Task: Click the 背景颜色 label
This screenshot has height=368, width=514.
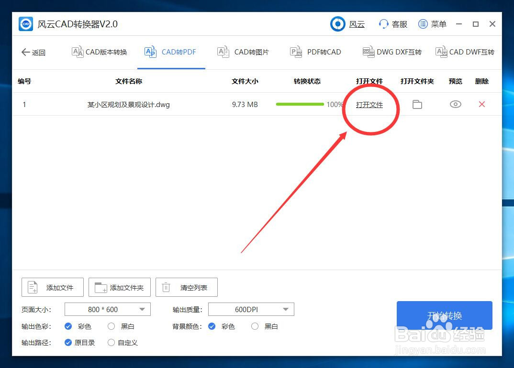Action: [x=188, y=326]
